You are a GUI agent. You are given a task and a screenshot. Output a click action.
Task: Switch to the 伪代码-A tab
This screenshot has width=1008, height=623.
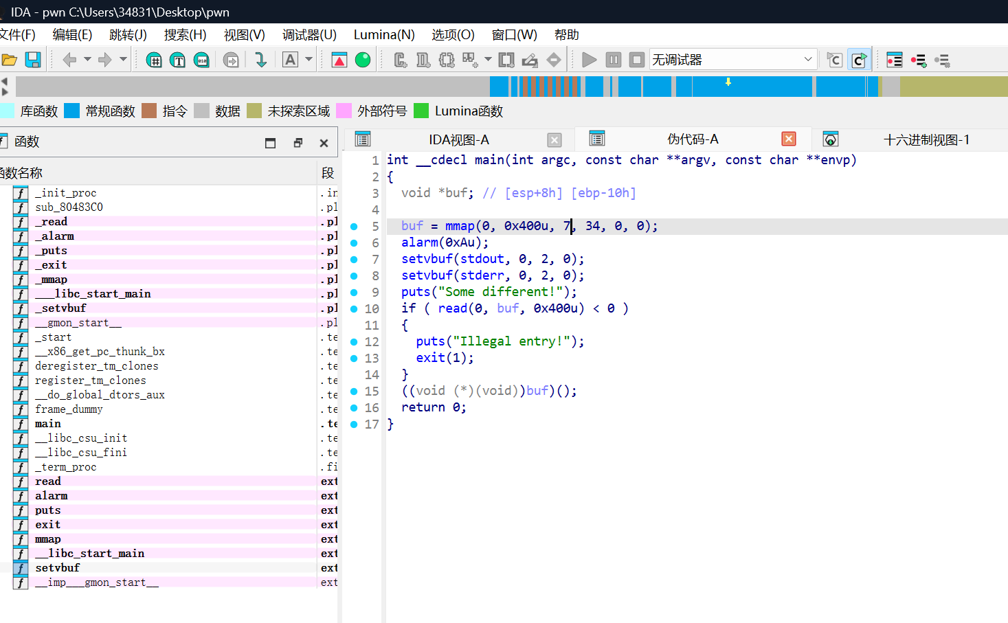(x=693, y=139)
